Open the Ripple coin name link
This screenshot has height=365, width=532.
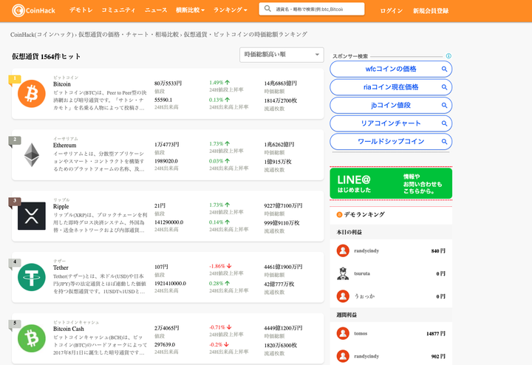tap(61, 207)
